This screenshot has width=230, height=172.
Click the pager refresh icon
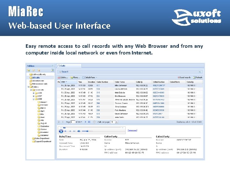tap(94, 122)
